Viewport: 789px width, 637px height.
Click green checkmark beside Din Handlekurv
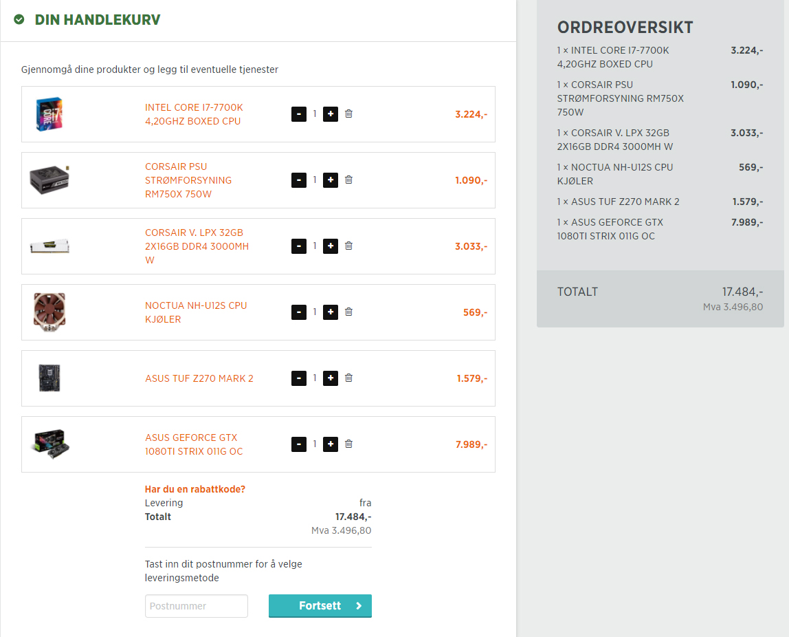coord(19,20)
